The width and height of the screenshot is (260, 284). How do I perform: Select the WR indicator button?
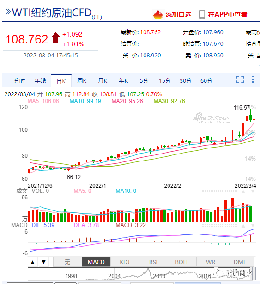click(x=211, y=262)
